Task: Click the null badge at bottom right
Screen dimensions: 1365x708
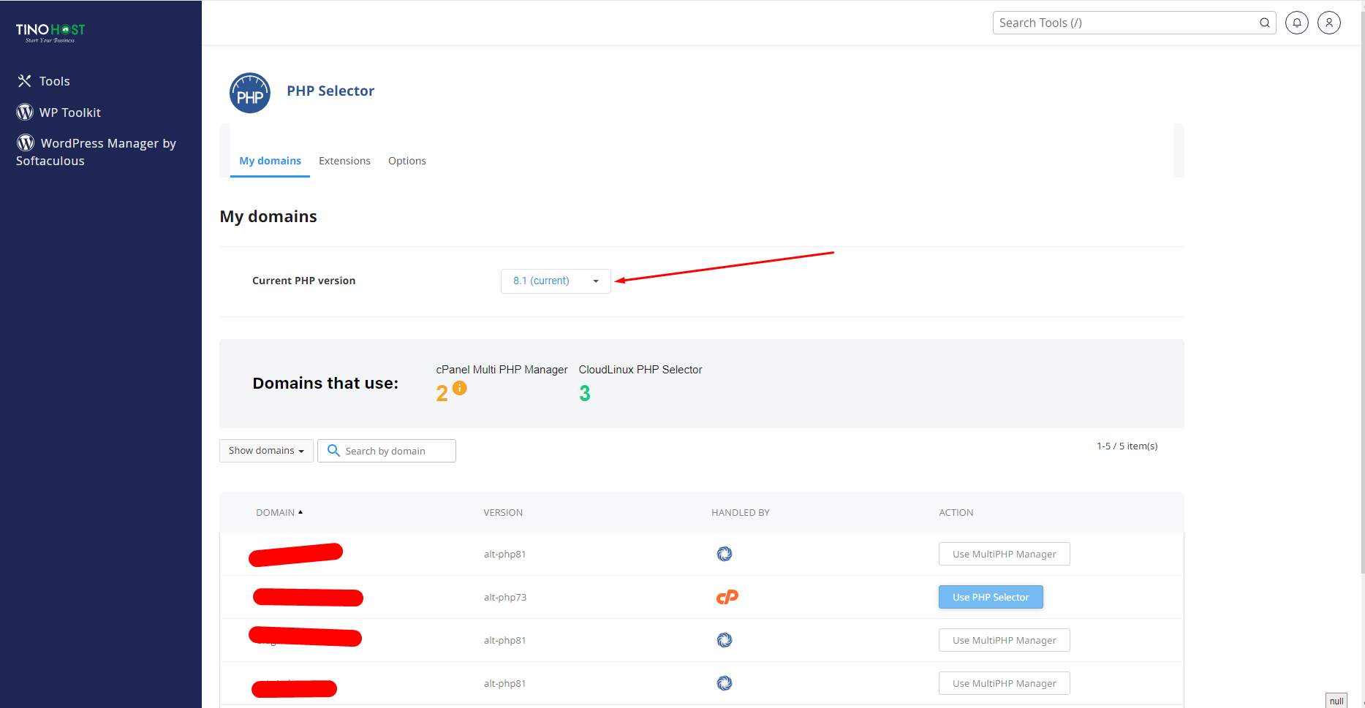Action: [1336, 701]
